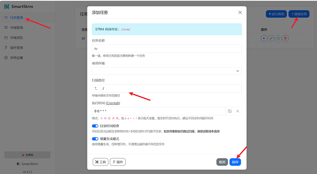317x174 pixels.
Task: Click the 运行所有 button
Action: [276, 14]
